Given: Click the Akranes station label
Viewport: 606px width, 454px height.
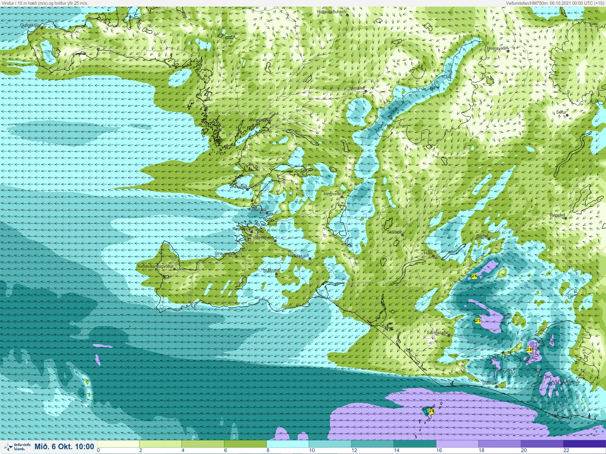Looking at the screenshot, I should click(239, 187).
